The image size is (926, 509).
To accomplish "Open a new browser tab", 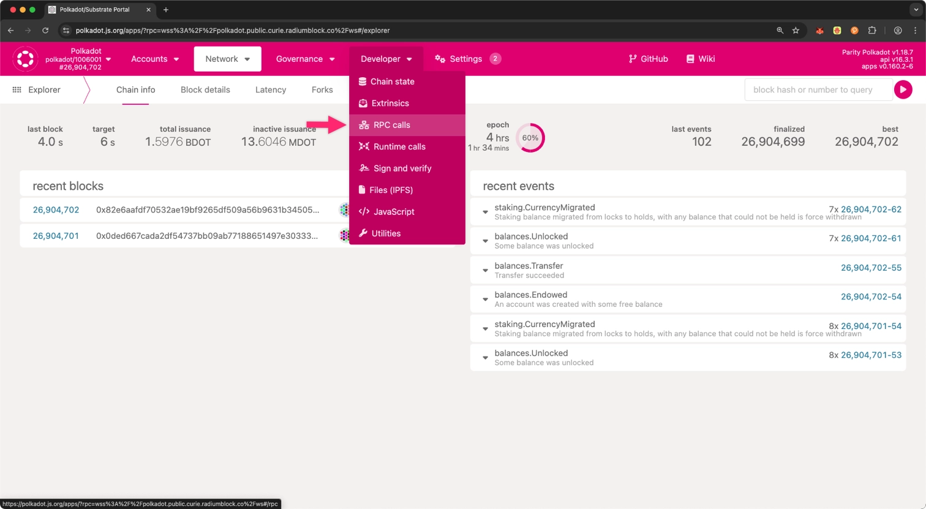I will click(x=166, y=10).
